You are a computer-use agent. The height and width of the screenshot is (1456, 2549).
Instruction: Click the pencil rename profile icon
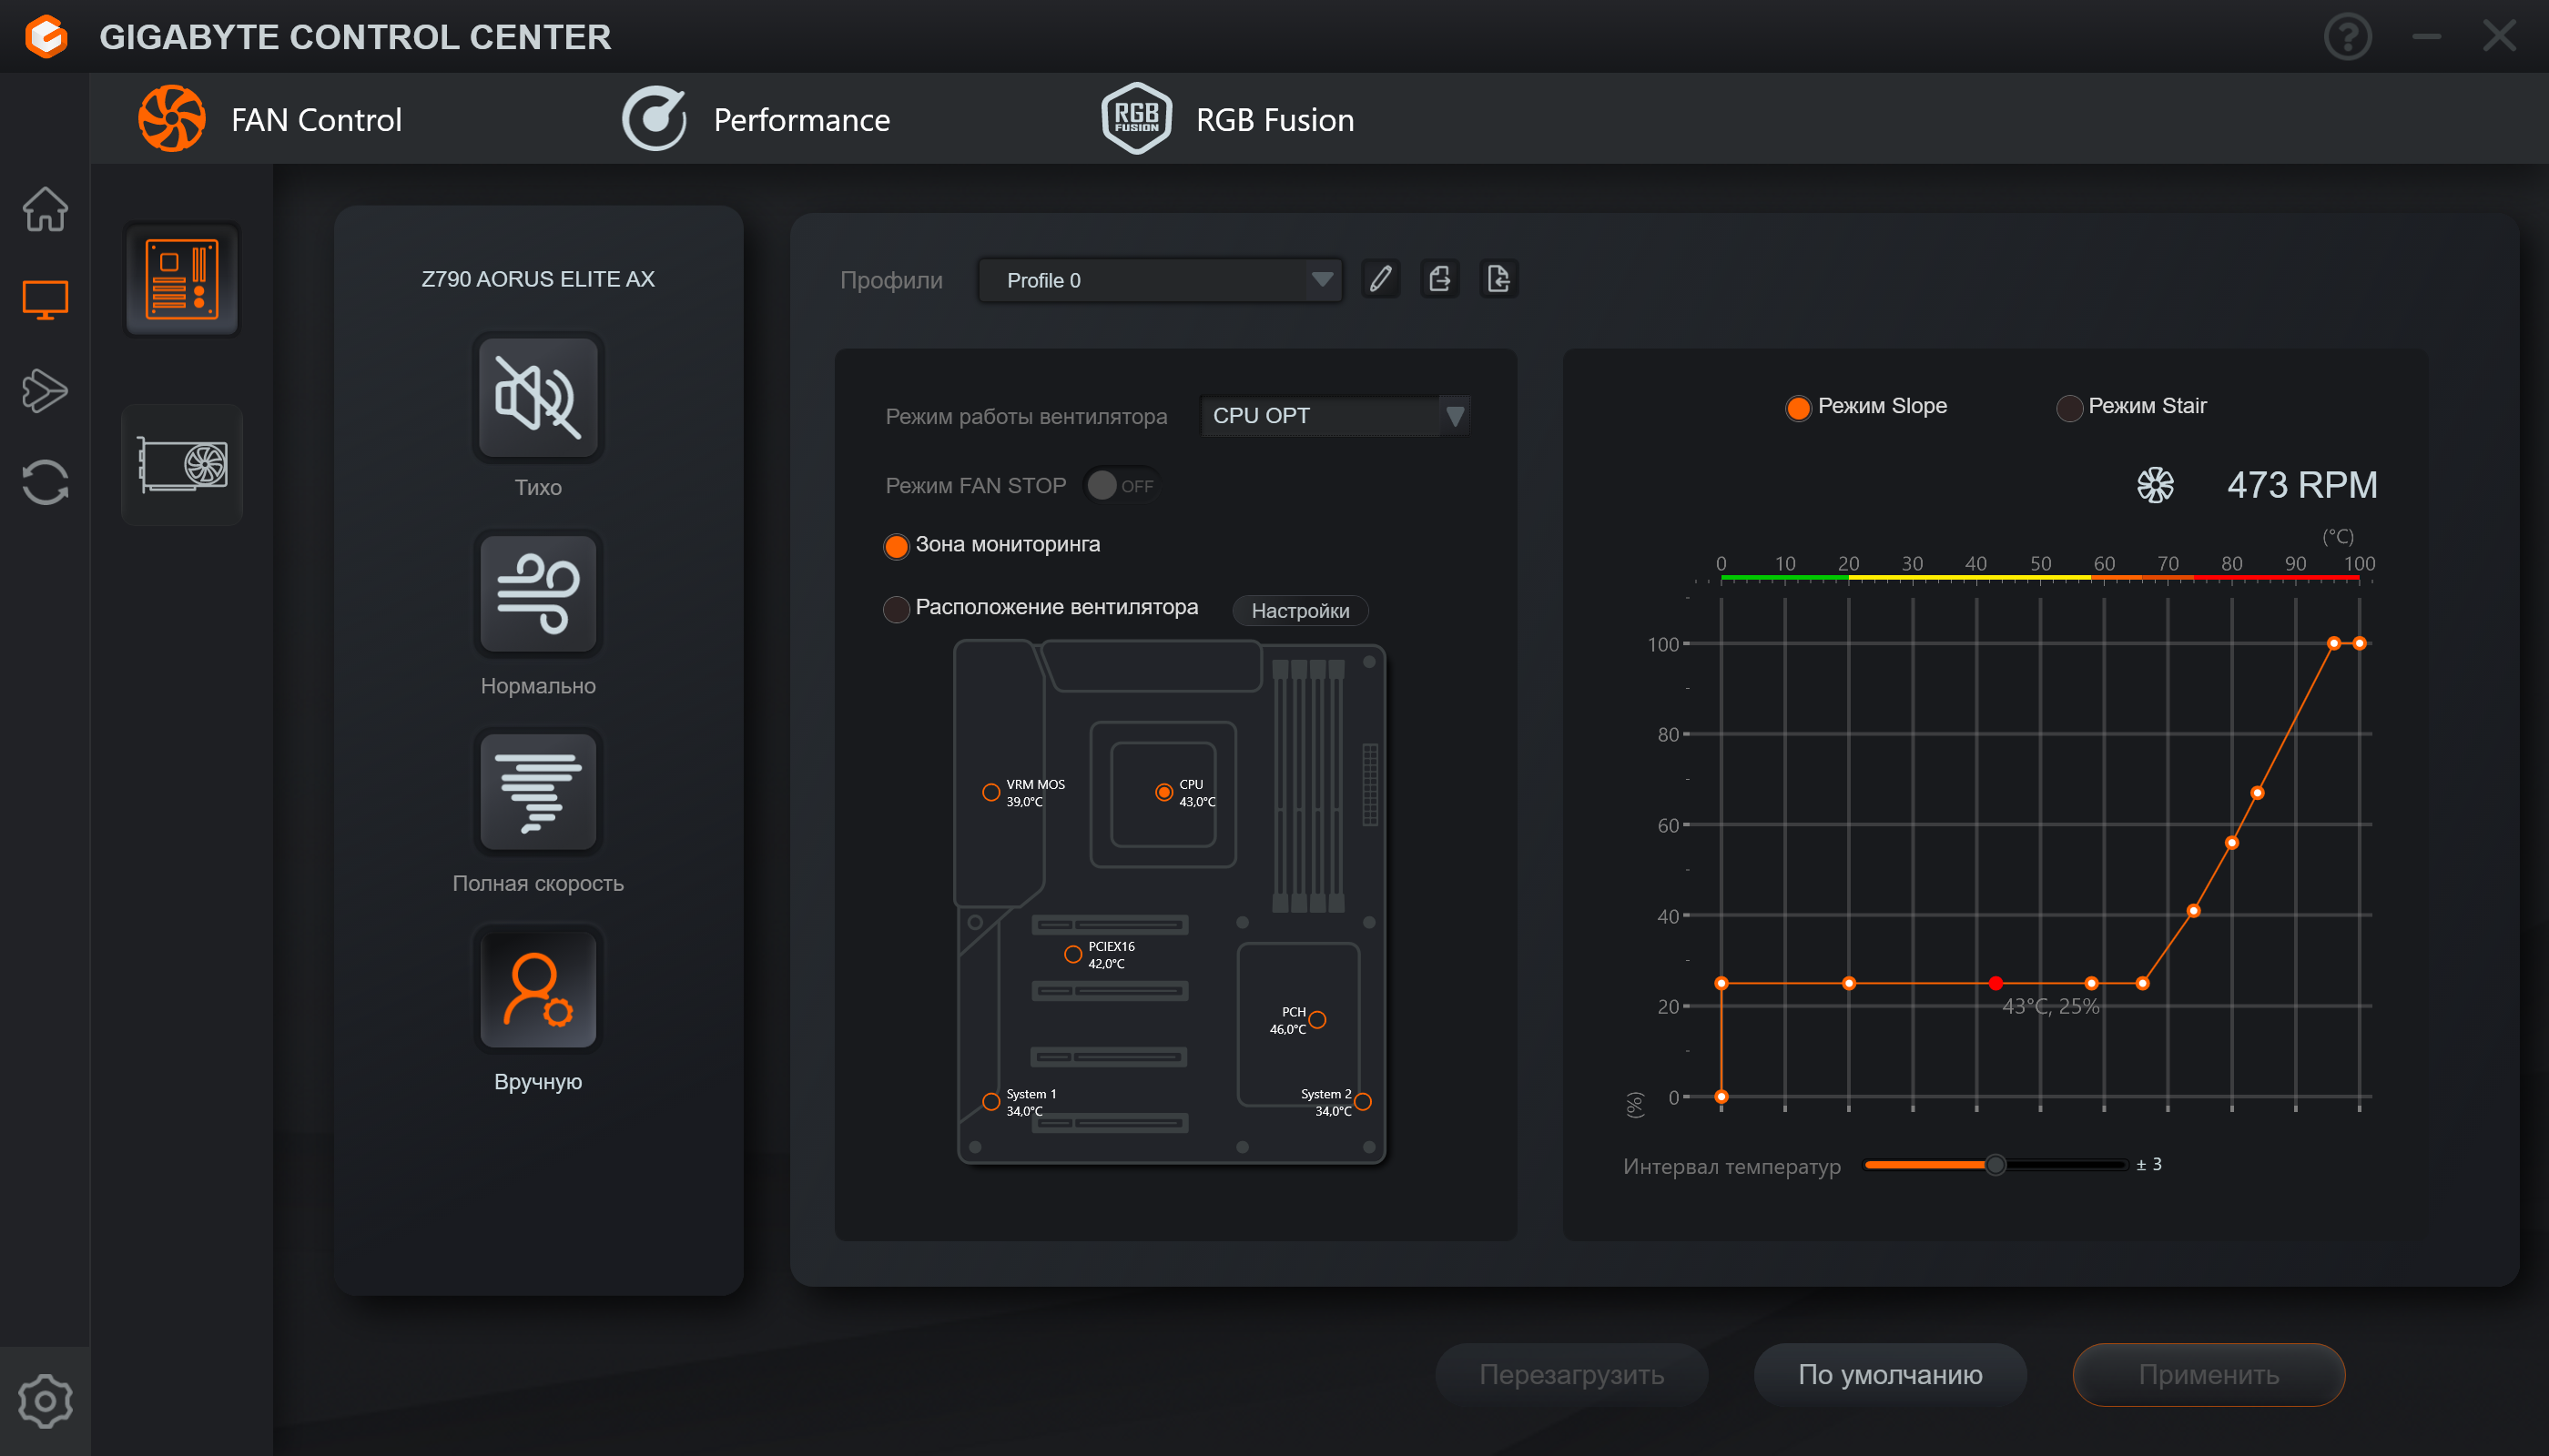coord(1380,279)
